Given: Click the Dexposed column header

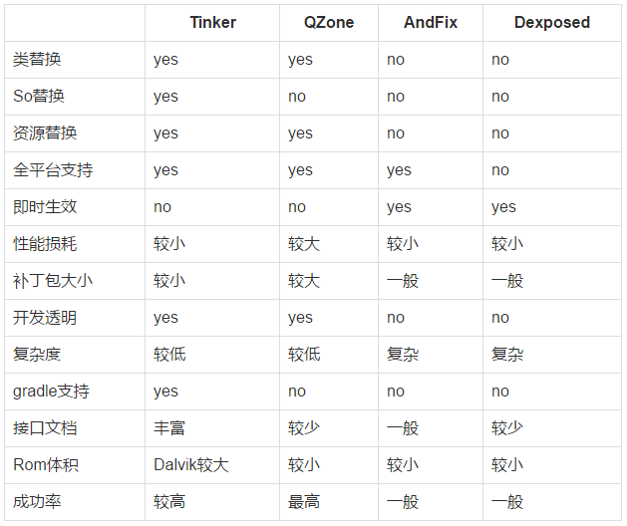Looking at the screenshot, I should 552,22.
